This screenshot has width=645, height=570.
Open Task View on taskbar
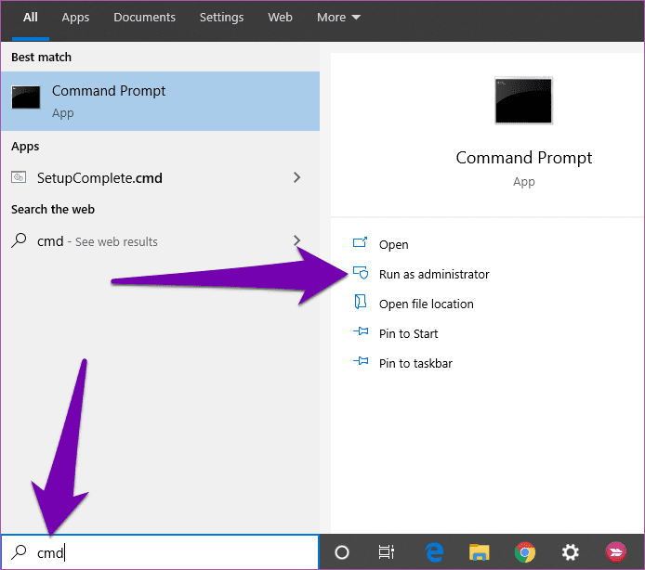[387, 552]
